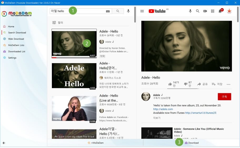Screen dimensions: 240x148
Task: Dislike the Adele - Hello video
Action: (188, 84)
